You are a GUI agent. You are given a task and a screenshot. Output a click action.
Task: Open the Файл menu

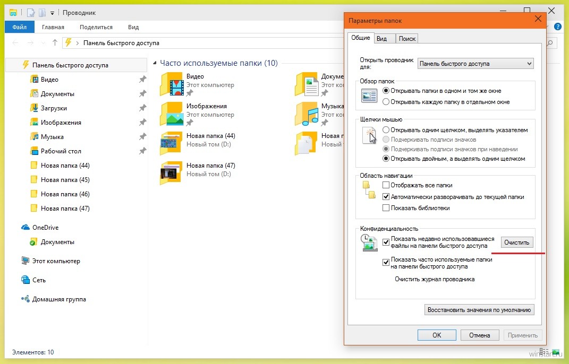coord(20,27)
